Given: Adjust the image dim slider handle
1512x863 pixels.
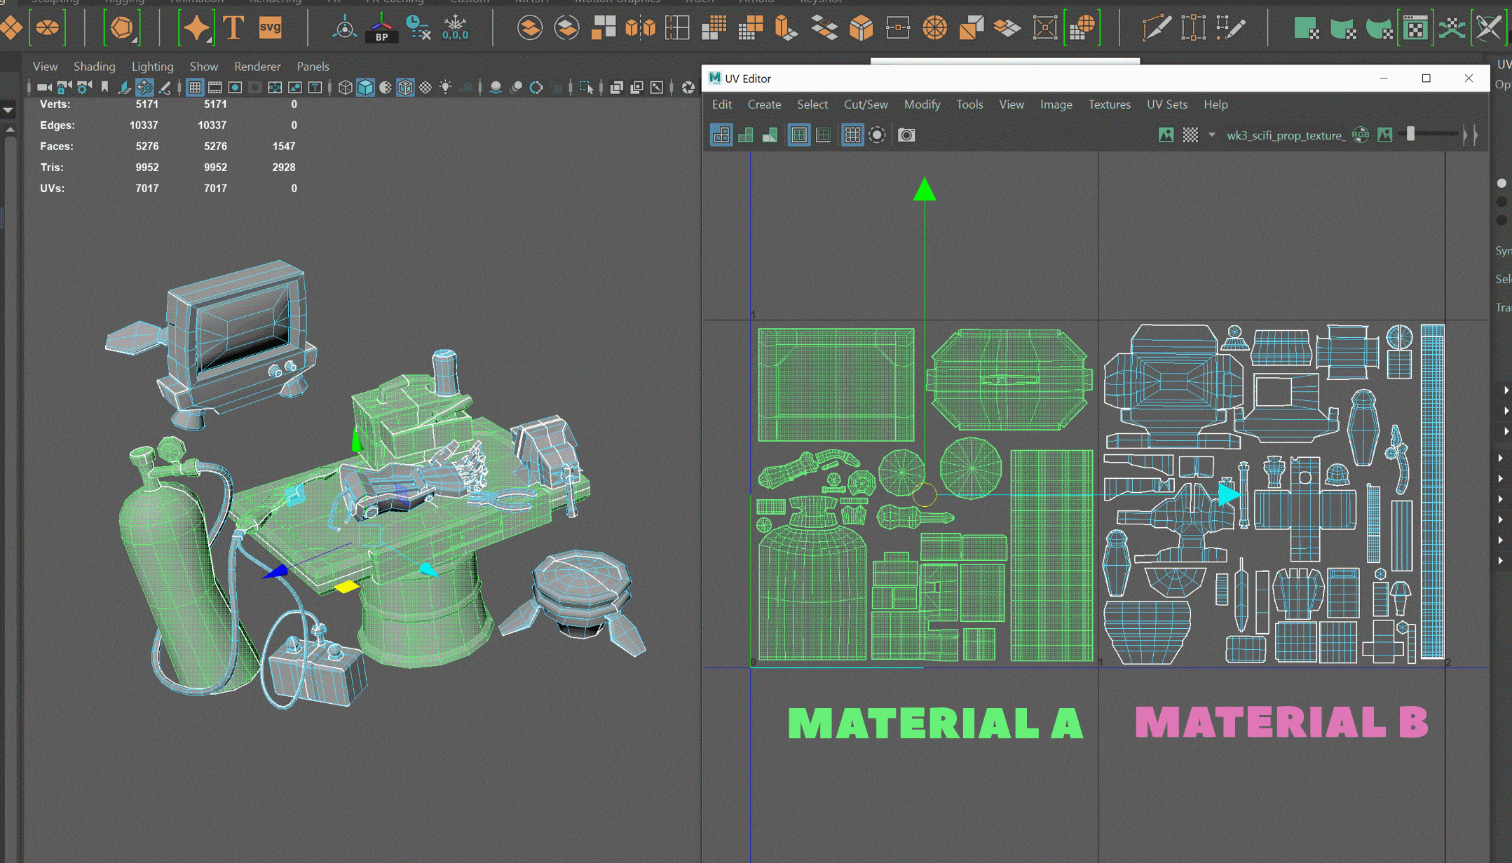Looking at the screenshot, I should pos(1411,135).
